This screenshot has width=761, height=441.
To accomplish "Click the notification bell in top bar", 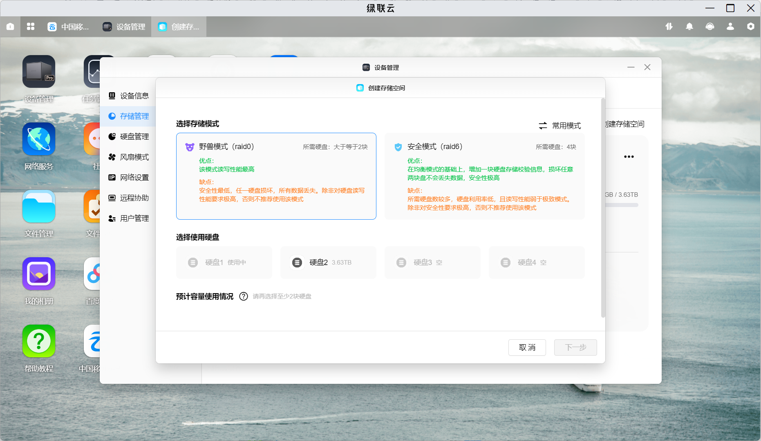I will [689, 27].
